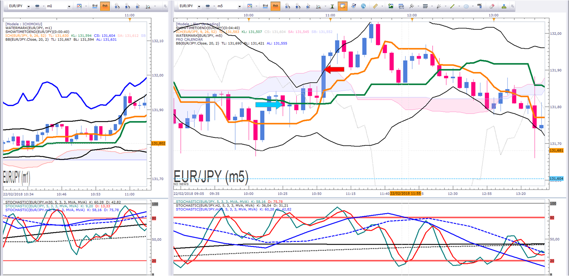The width and height of the screenshot is (569, 276).
Task: Click the link-charts chain icon in m1 toolbar
Action: click(37, 6)
